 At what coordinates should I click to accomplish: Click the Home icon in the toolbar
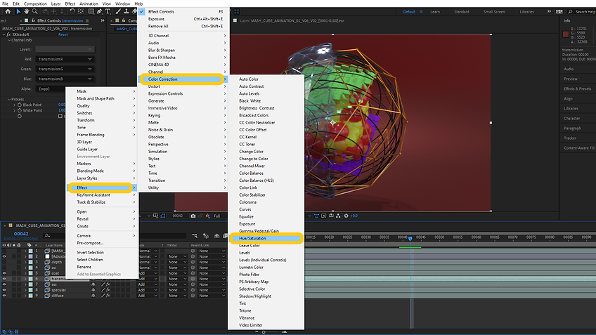pyautogui.click(x=8, y=11)
